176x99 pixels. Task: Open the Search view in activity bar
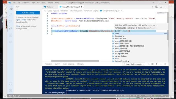pos(10,15)
